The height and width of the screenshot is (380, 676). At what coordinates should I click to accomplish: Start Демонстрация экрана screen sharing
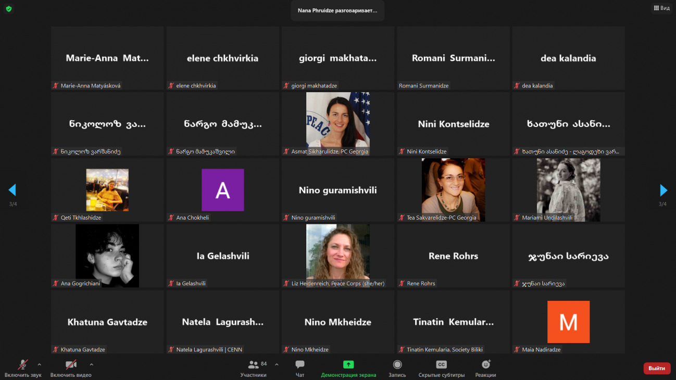(348, 365)
